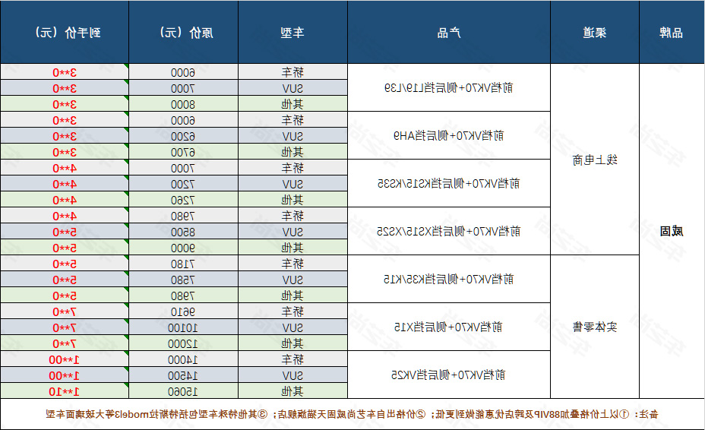This screenshot has height=430, width=705.
Task: Click the original price 7580 cell
Action: tap(183, 280)
